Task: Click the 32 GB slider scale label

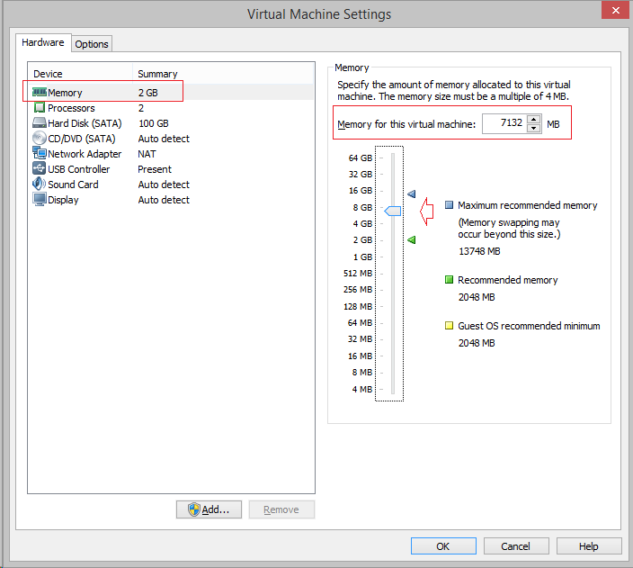Action: tap(361, 175)
